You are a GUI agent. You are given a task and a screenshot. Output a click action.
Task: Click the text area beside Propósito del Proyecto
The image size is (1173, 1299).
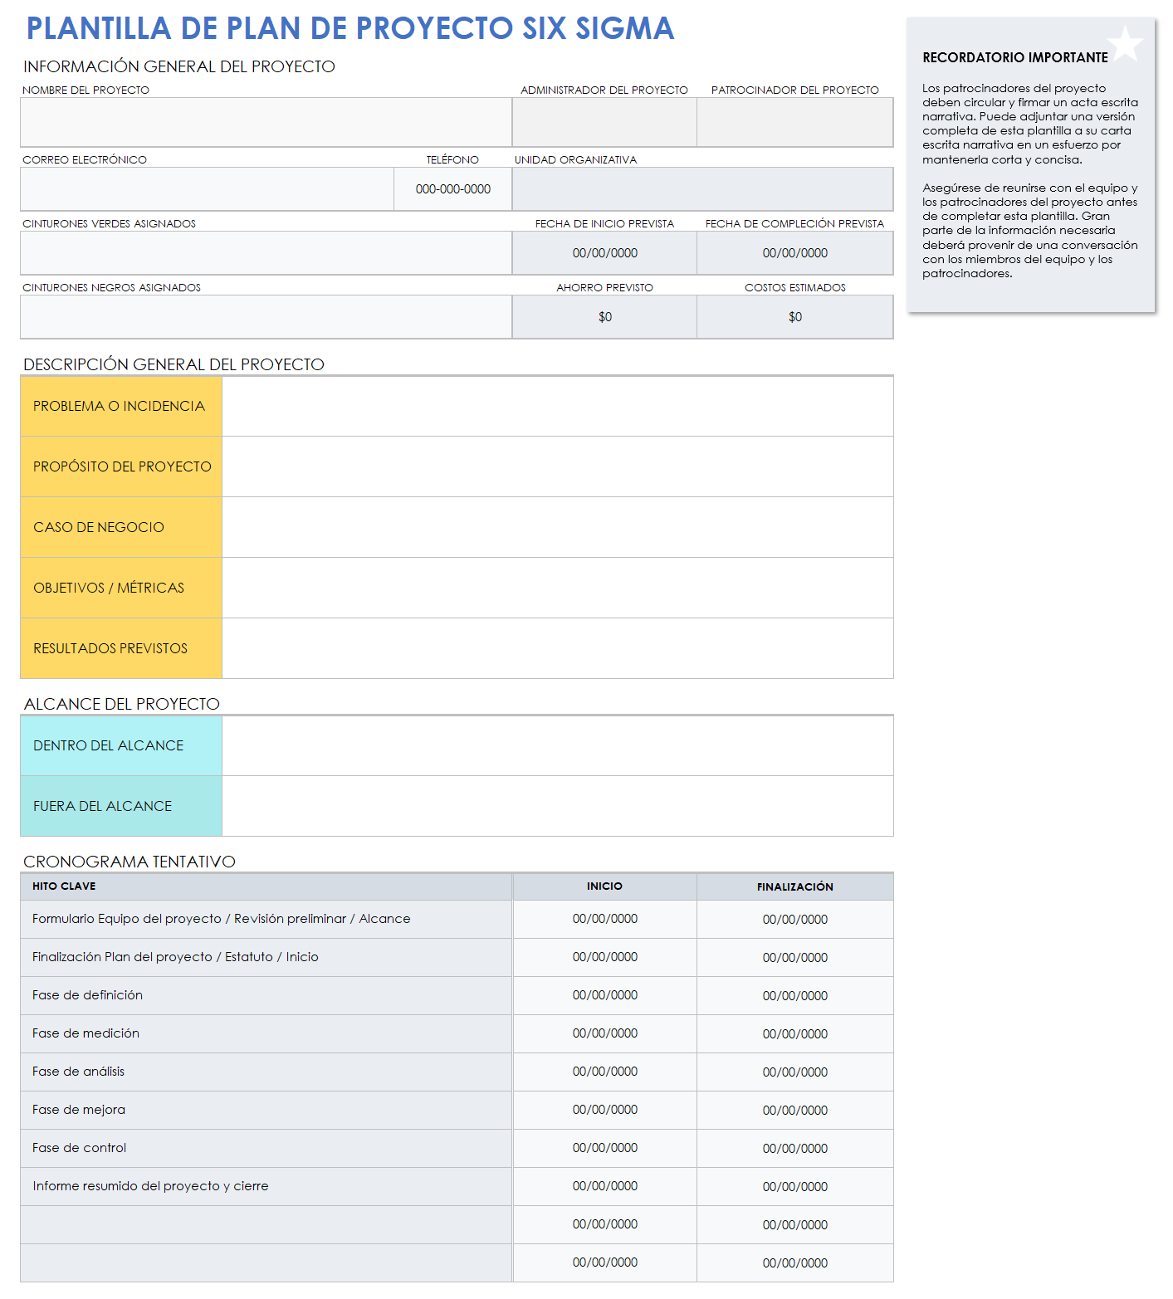[558, 466]
